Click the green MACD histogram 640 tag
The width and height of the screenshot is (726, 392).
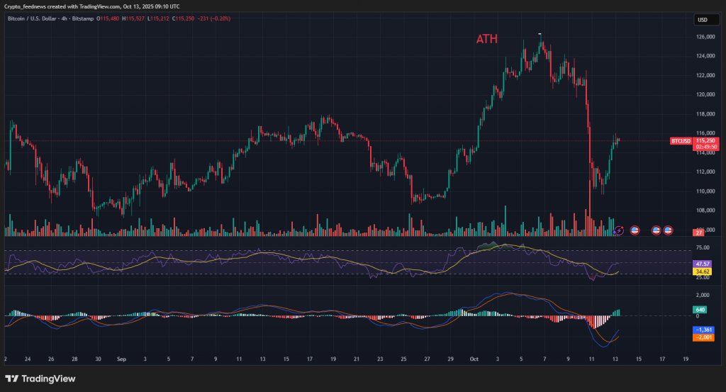click(x=700, y=309)
